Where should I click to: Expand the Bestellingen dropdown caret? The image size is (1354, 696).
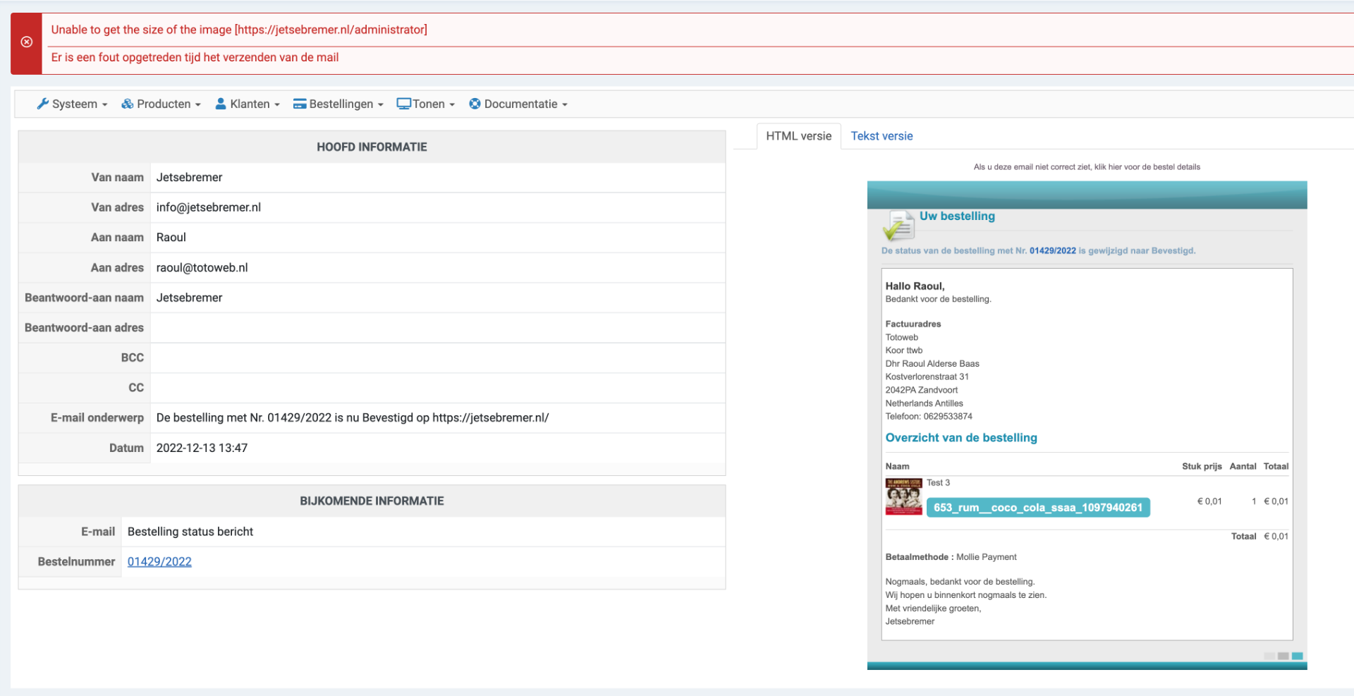click(x=381, y=104)
